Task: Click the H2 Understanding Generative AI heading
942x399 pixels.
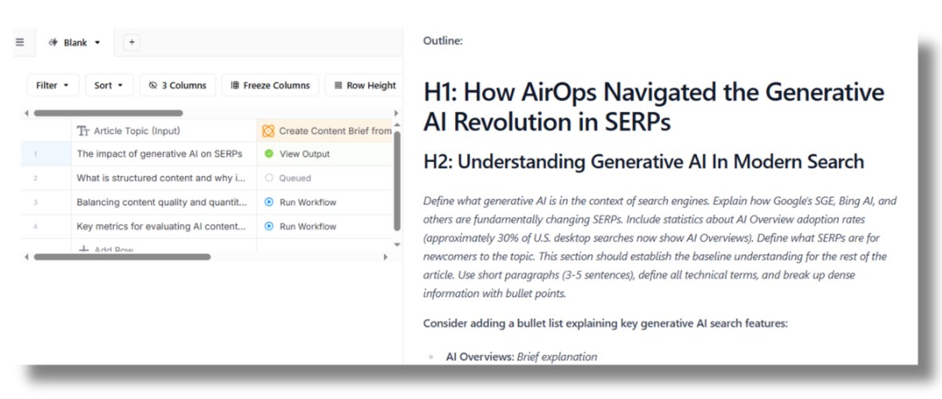Action: pos(644,162)
